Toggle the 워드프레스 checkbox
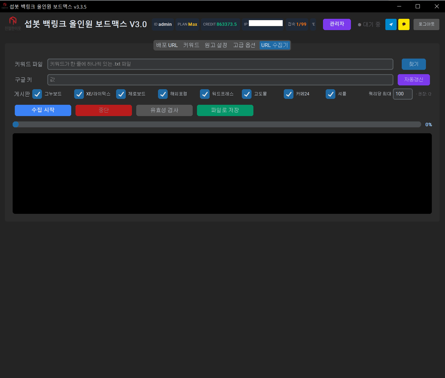445x378 pixels. (205, 94)
